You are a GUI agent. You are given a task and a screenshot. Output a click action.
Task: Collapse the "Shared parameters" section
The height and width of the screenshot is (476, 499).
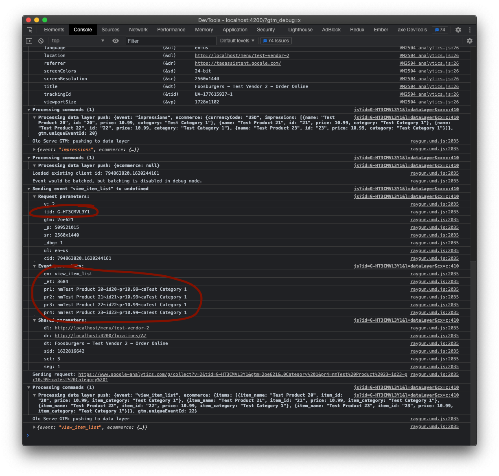tap(34, 320)
